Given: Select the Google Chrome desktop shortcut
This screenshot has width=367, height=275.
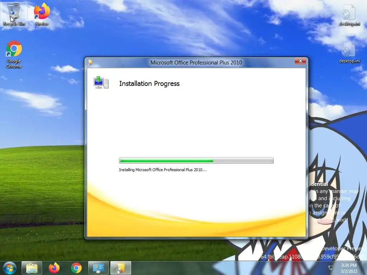Looking at the screenshot, I should tap(14, 54).
